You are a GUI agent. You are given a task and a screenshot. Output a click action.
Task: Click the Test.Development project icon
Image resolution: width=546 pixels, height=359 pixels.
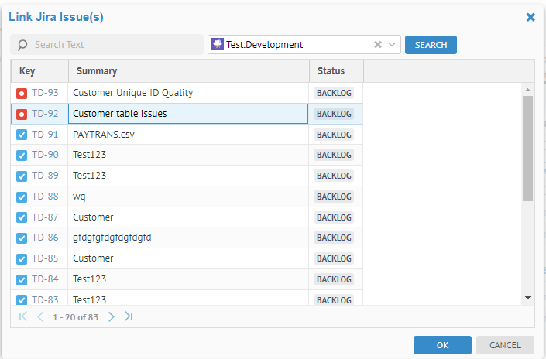pos(218,45)
